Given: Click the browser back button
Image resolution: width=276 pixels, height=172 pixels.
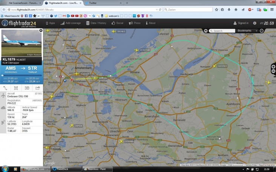Looking at the screenshot, I should point(4,10).
